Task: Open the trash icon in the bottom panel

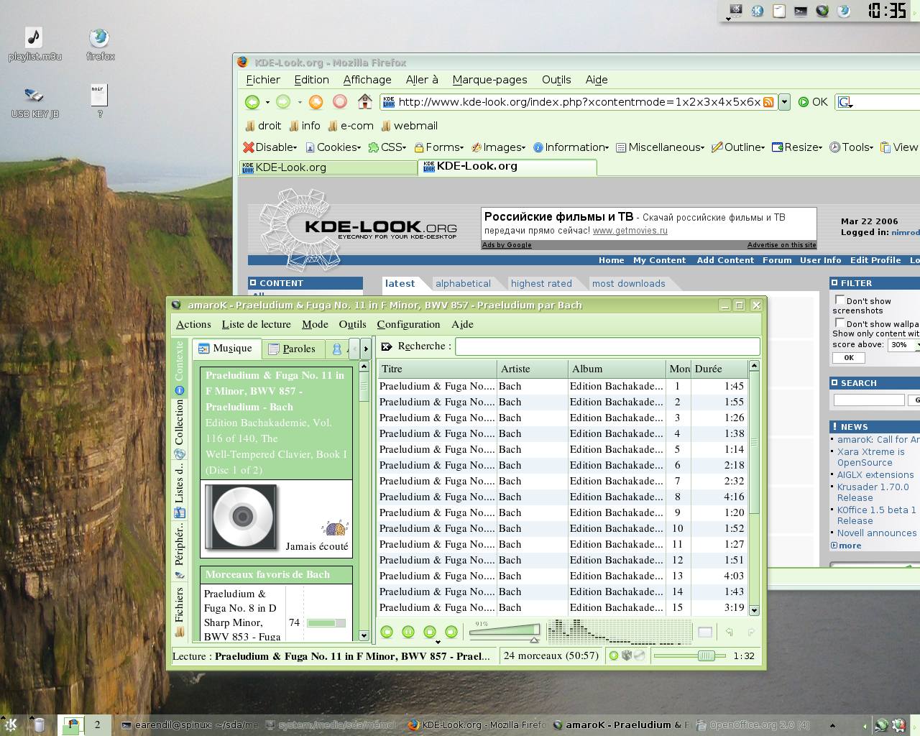Action: [40, 724]
